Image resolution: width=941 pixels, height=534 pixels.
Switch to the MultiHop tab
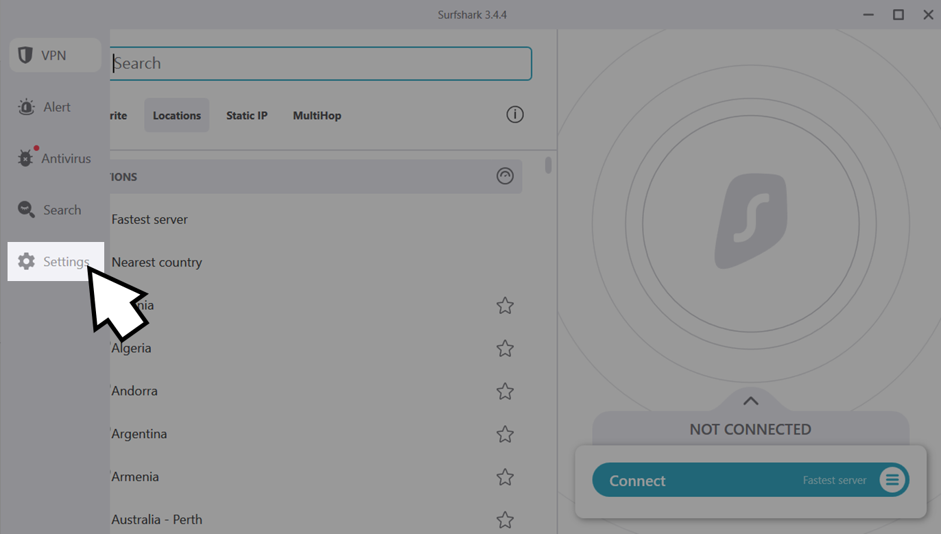pyautogui.click(x=317, y=115)
